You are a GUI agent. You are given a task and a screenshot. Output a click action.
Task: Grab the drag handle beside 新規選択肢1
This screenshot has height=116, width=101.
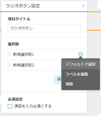9,54
